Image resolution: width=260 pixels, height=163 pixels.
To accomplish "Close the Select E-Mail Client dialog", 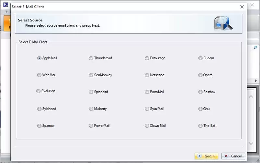I will tap(242, 7).
